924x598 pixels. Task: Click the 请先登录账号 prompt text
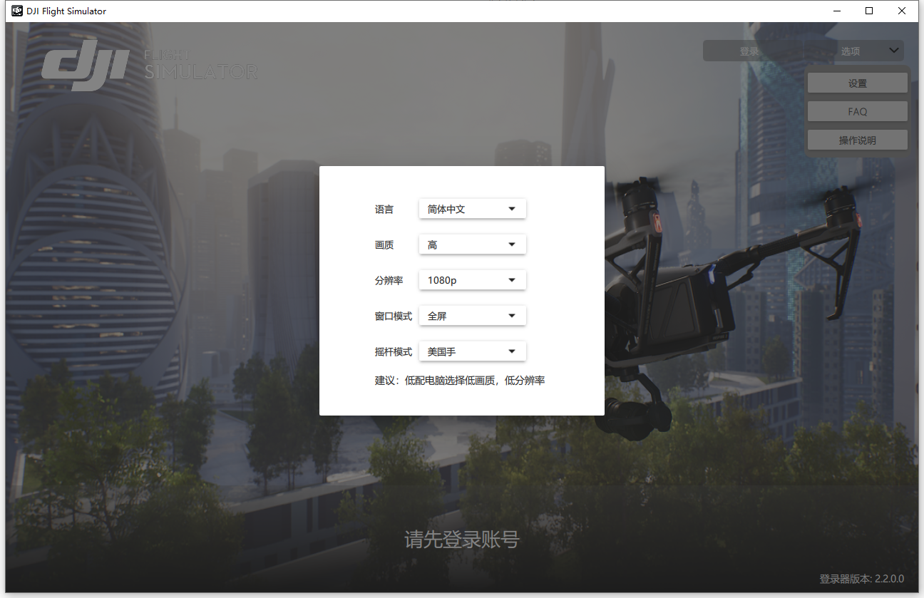(462, 540)
